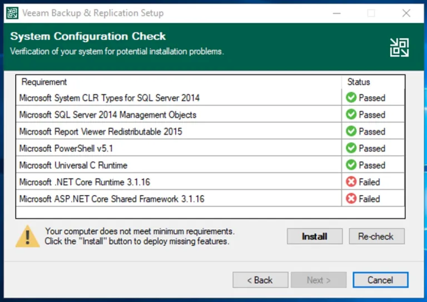
Task: Click the green passed icon for Universal C Runtime
Action: [351, 165]
